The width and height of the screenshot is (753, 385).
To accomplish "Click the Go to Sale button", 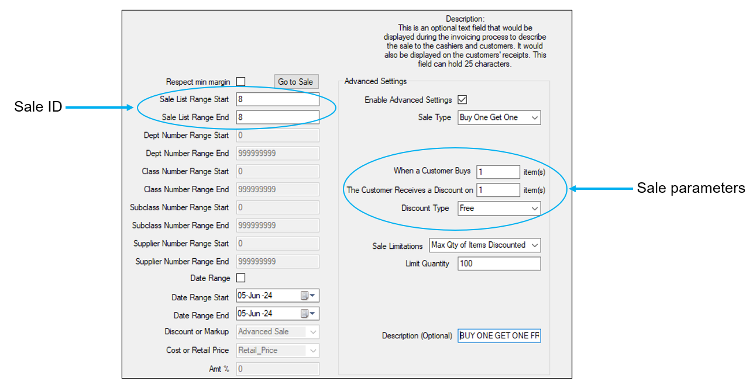I will pos(295,82).
